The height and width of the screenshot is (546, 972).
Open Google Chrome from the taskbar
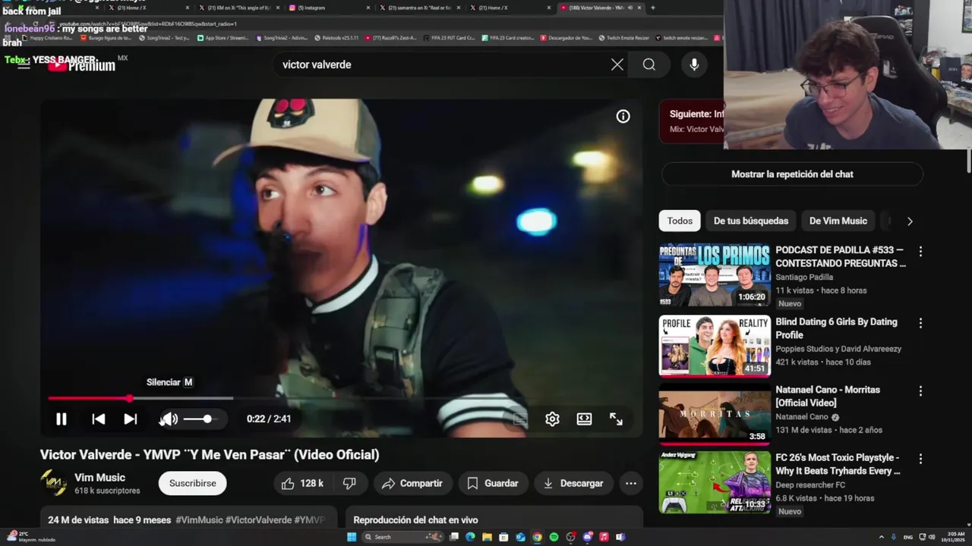(x=537, y=537)
